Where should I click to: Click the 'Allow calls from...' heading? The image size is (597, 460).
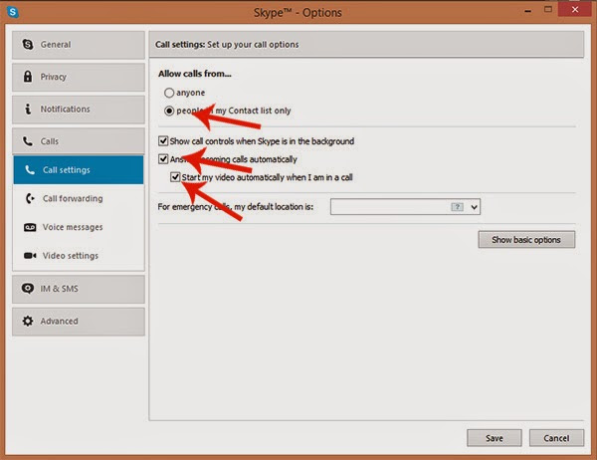(195, 74)
